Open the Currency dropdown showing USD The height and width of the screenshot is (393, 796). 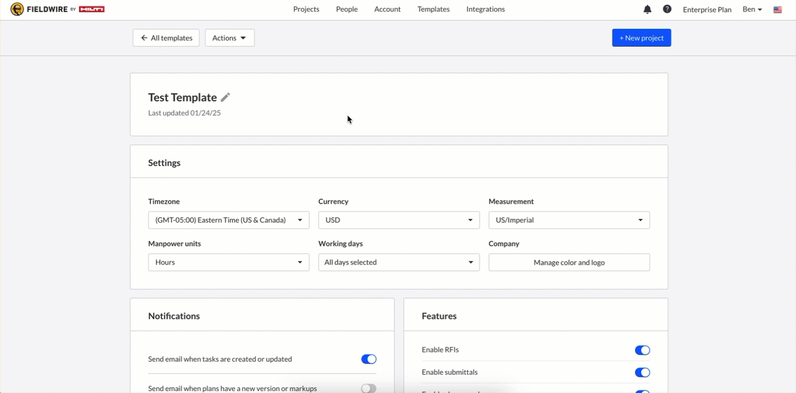point(399,220)
